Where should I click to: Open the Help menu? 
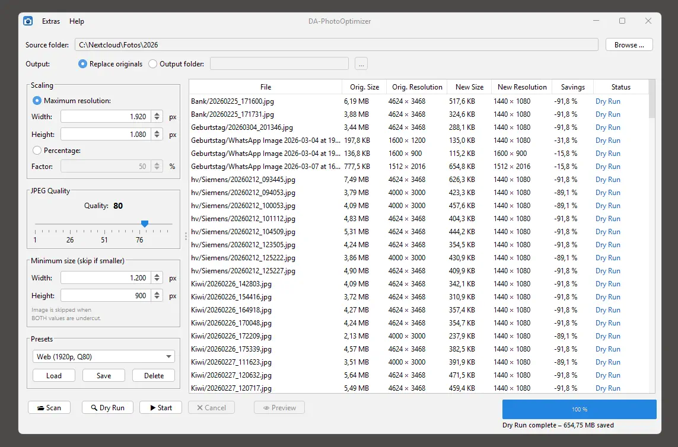[x=77, y=21]
